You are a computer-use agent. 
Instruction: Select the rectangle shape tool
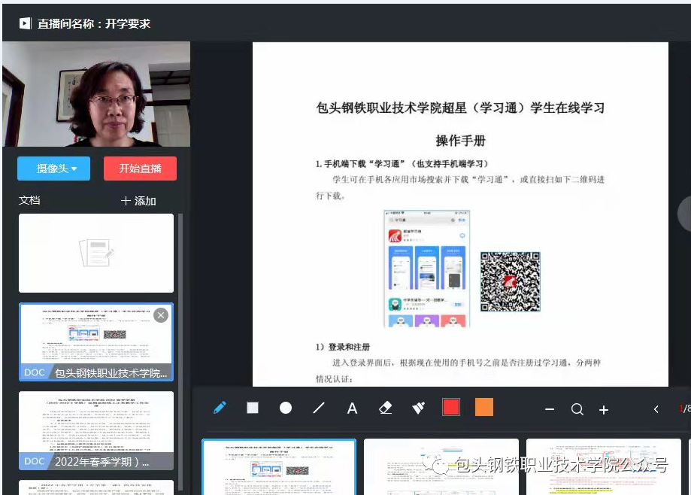(253, 408)
